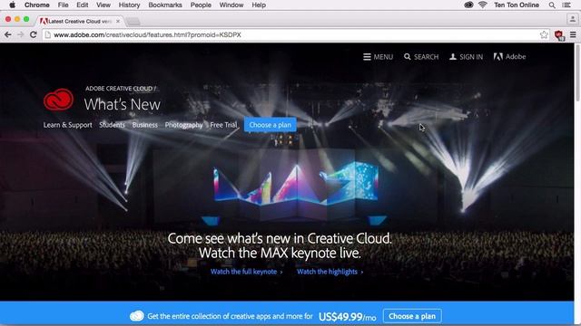Viewport: 581px width, 326px height.
Task: Click the page info icon in address bar
Action: [x=47, y=34]
